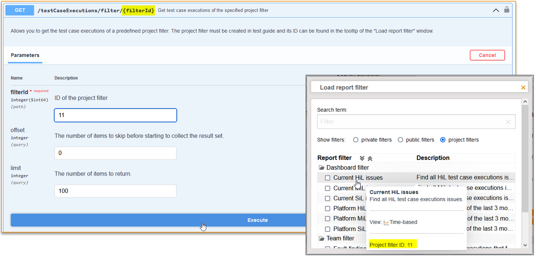Click the filterId input field

[115, 115]
